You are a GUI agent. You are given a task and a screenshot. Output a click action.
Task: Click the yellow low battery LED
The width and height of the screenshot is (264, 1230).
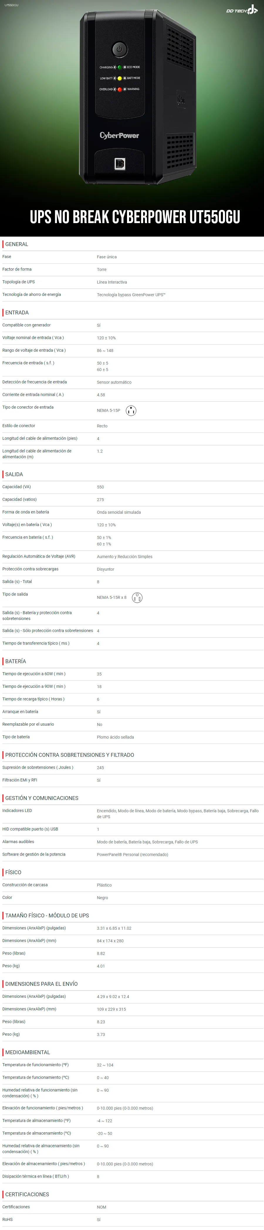pos(119,78)
